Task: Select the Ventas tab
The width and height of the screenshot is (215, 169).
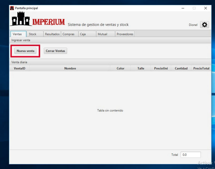Action: (18, 34)
